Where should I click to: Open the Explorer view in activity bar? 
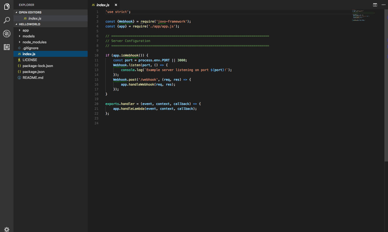point(7,7)
